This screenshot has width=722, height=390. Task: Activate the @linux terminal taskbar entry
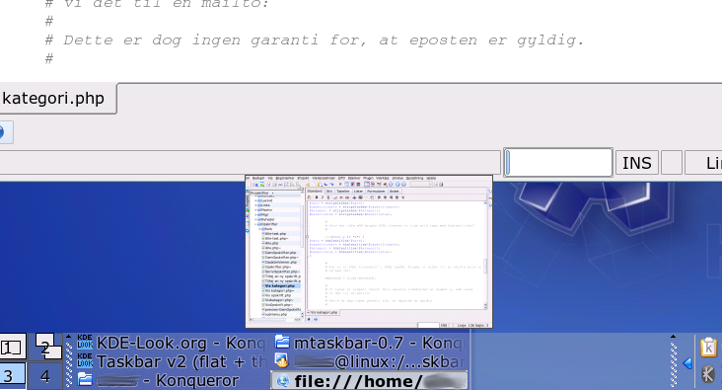tap(370, 361)
